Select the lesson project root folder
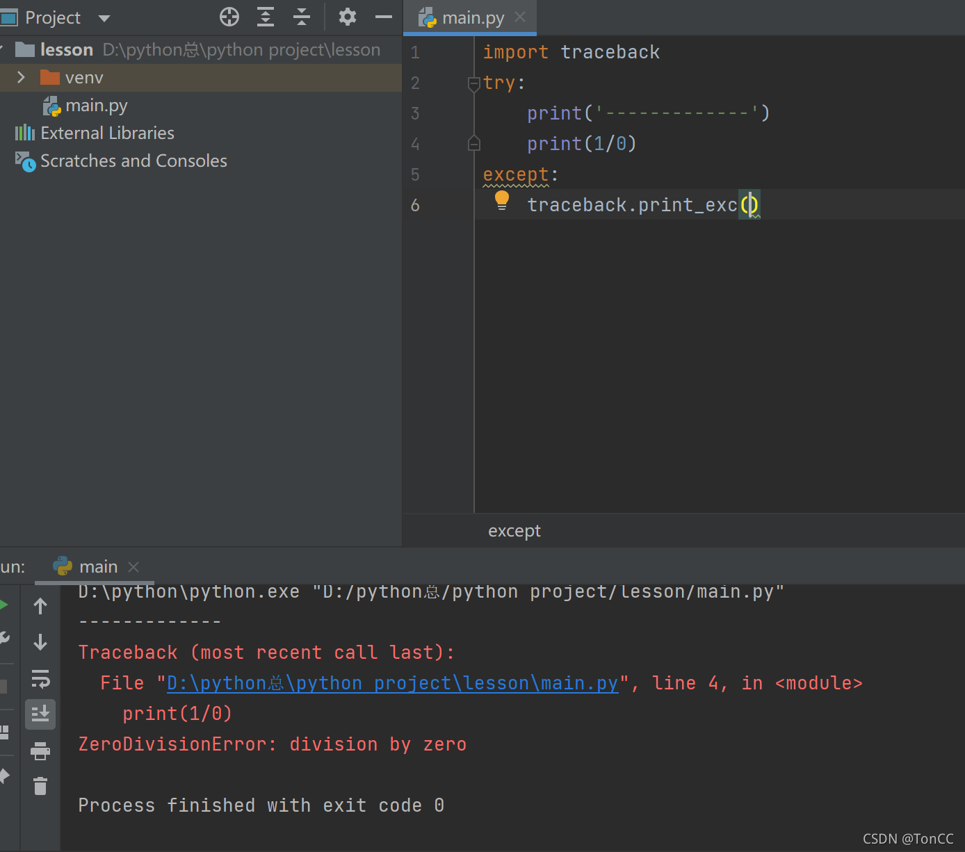Image resolution: width=965 pixels, height=852 pixels. pos(67,50)
